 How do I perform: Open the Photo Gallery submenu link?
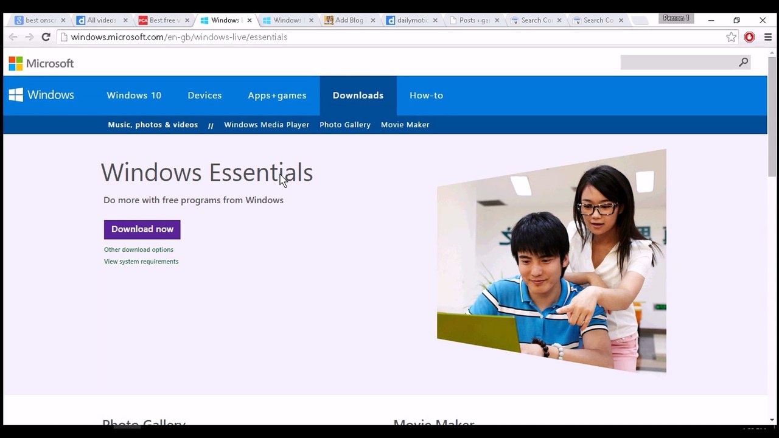pyautogui.click(x=345, y=125)
